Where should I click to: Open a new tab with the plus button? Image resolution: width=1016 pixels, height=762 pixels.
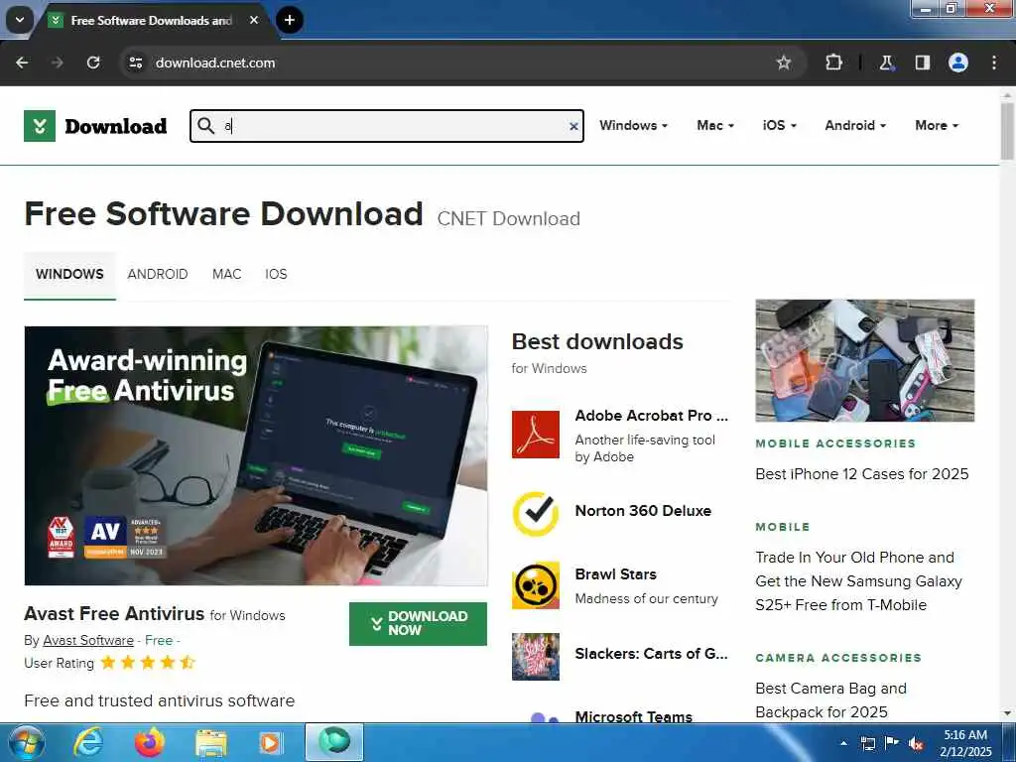pos(290,20)
